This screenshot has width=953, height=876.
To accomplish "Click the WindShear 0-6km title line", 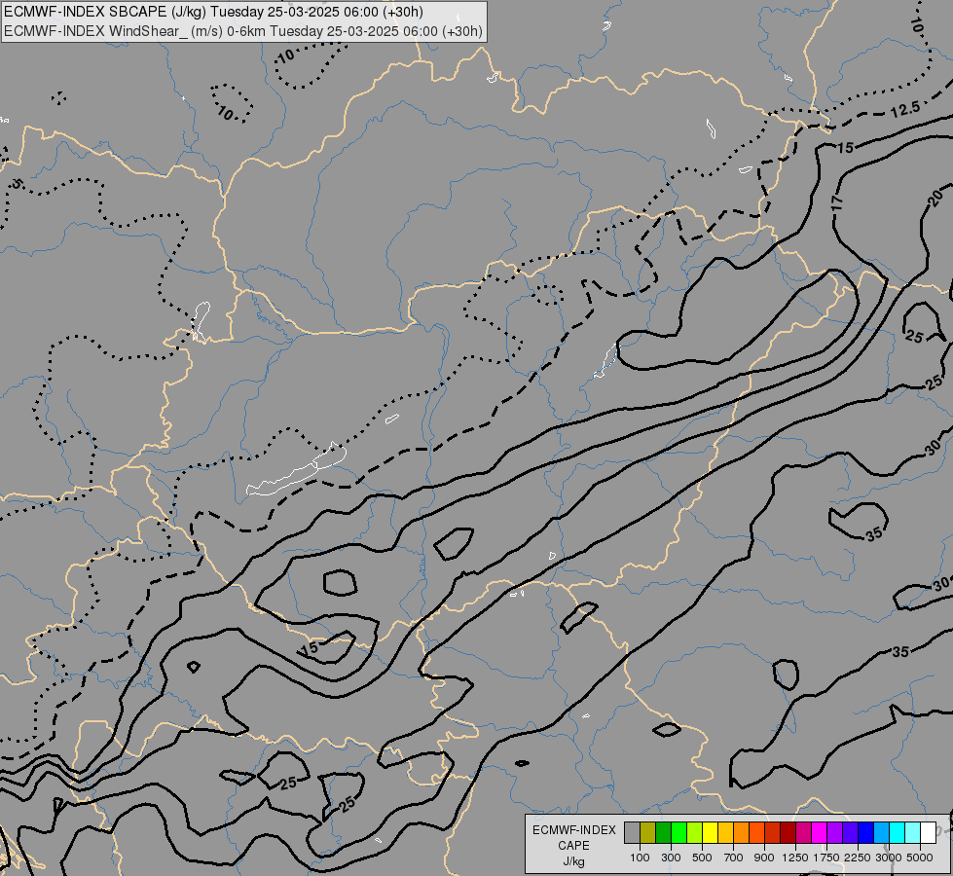I will click(243, 31).
